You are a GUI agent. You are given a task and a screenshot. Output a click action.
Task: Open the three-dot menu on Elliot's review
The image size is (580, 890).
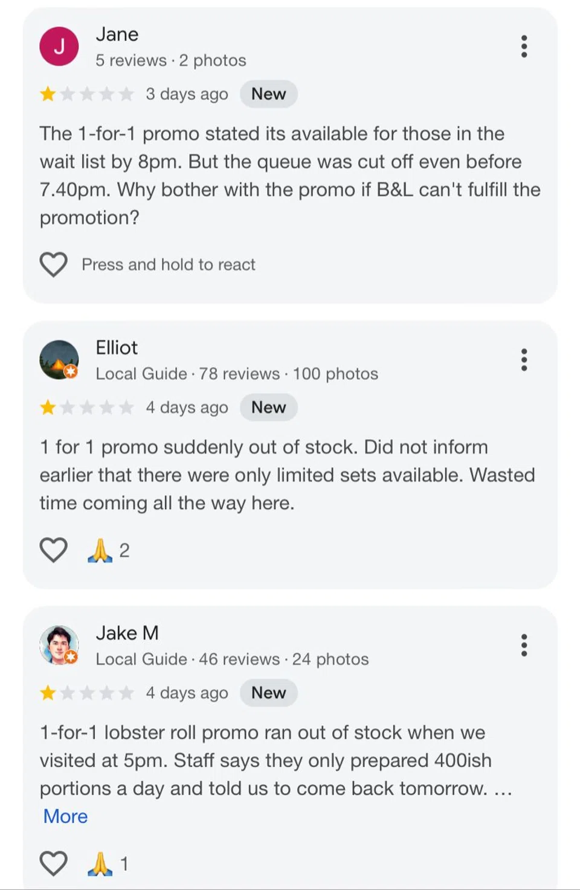(524, 360)
